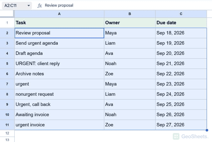Click owner 'Noah' in row 5
Screen dimensions: 212x142
point(130,64)
